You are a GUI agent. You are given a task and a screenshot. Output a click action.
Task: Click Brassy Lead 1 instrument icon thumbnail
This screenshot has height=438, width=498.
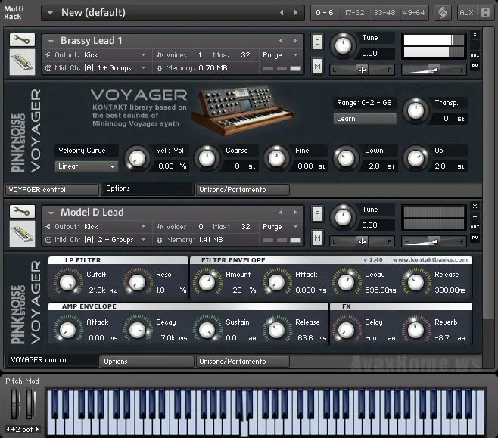point(22,62)
